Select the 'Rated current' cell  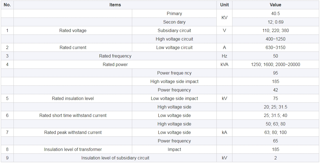73,47
